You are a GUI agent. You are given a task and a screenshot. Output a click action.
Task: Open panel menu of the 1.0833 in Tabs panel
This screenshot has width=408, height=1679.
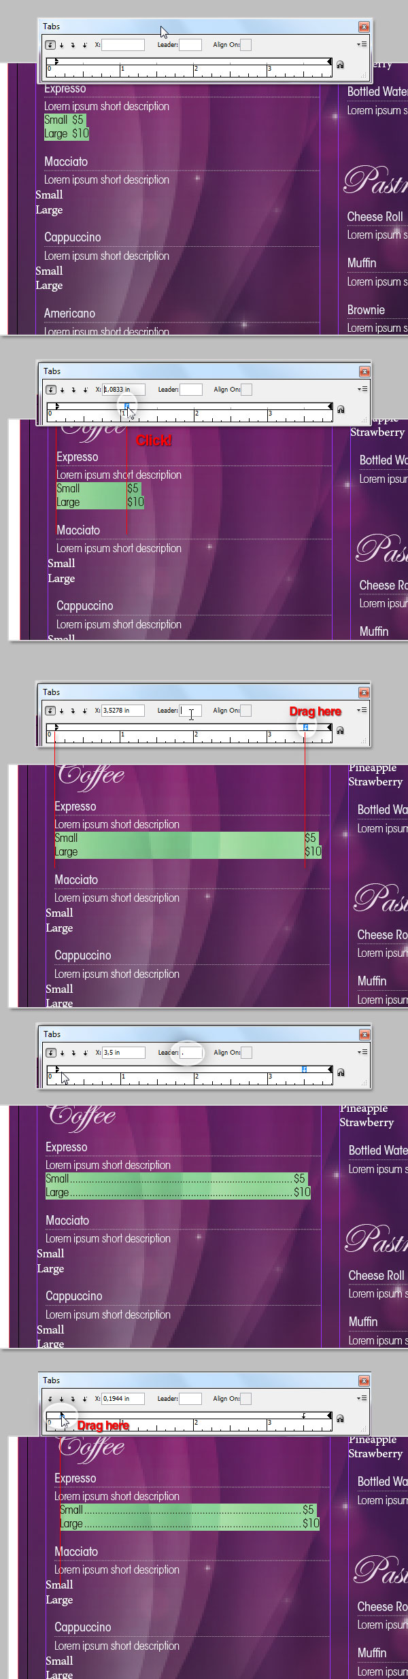[x=363, y=389]
